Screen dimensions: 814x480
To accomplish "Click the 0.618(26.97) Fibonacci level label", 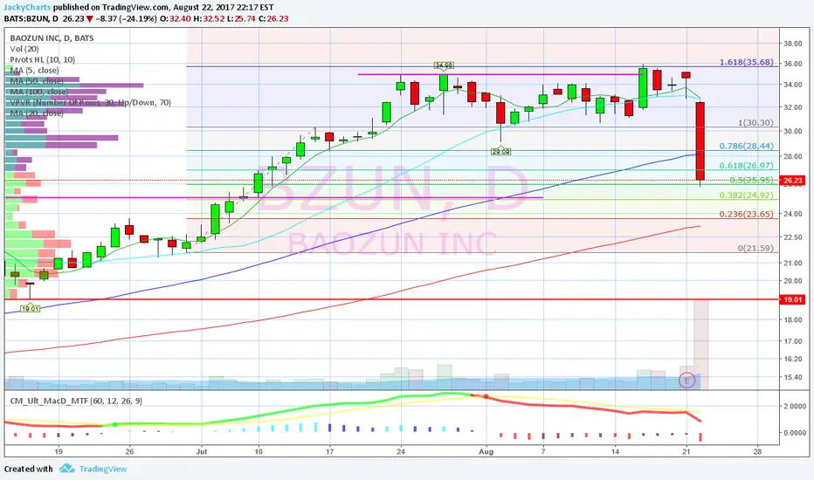I will point(746,166).
